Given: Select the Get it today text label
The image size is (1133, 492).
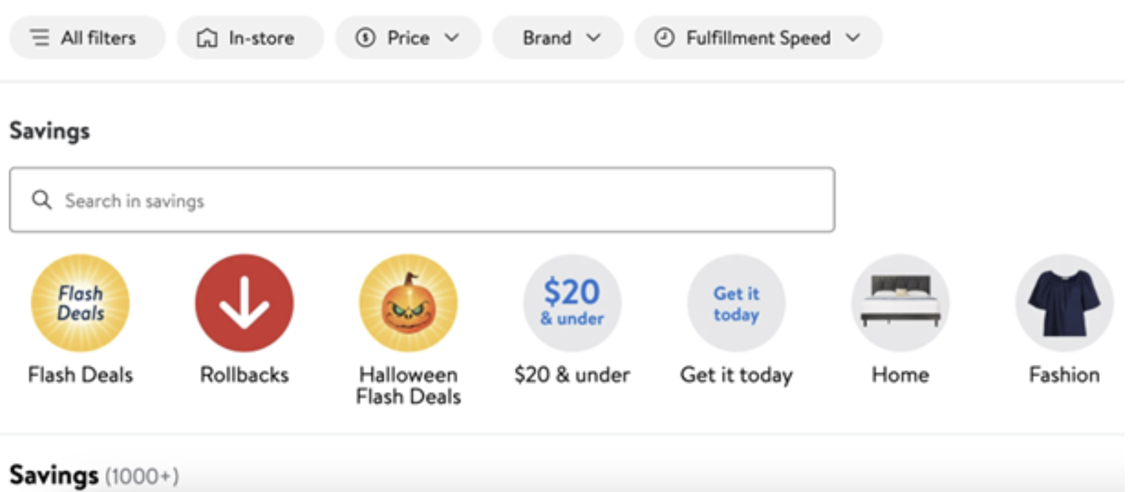Looking at the screenshot, I should 736,375.
